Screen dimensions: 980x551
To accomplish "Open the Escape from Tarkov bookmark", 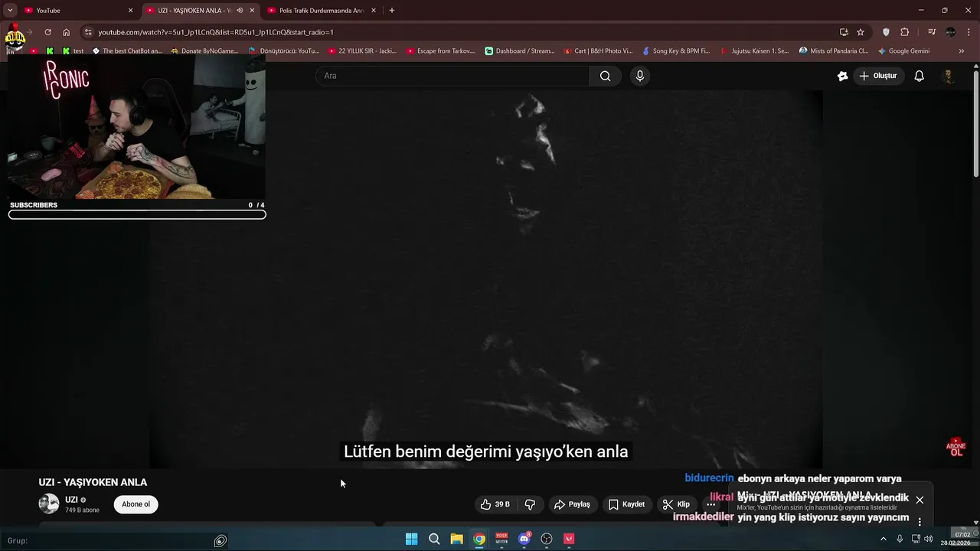I will click(441, 51).
